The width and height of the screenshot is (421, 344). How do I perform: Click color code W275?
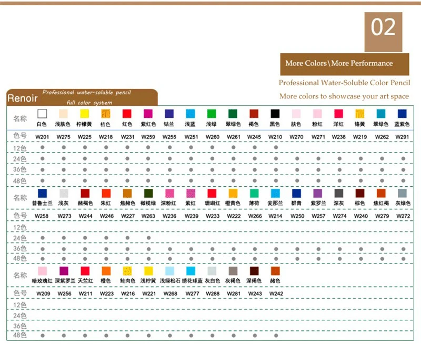[x=63, y=137]
